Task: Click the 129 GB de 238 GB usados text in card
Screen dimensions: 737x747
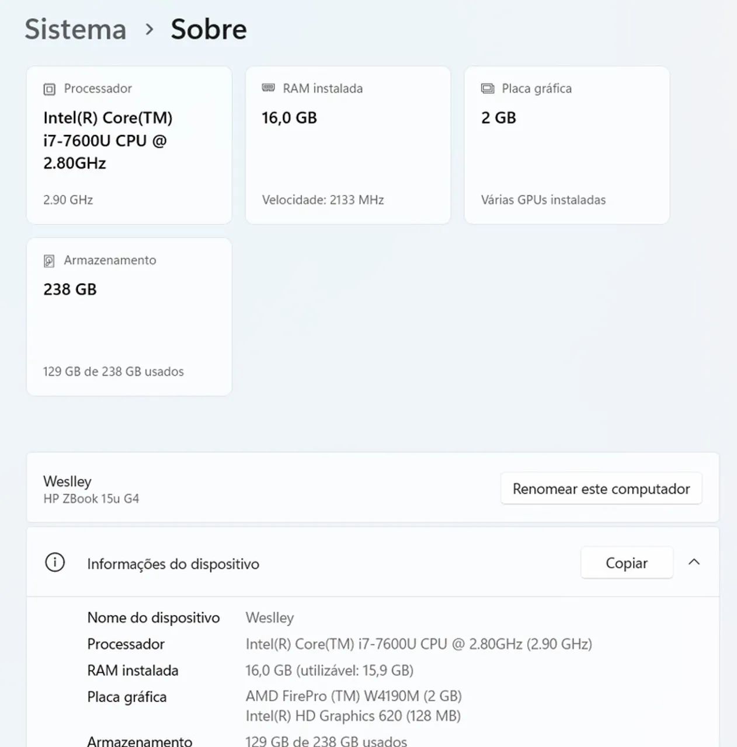Action: click(113, 371)
